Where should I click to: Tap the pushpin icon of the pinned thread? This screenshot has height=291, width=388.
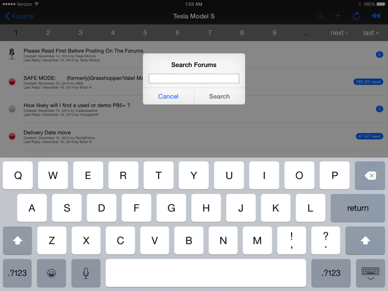[x=12, y=54]
